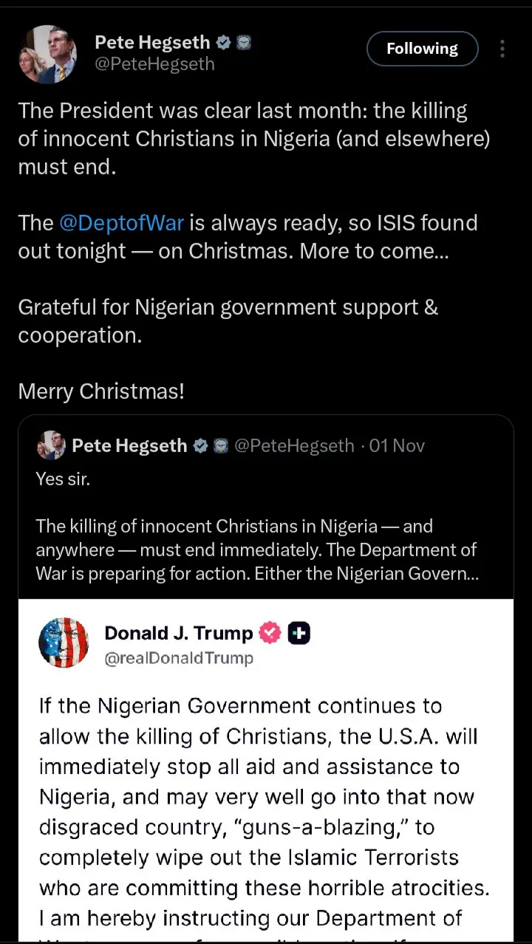Image resolution: width=532 pixels, height=944 pixels.
Task: Tap the small avatar in the quoted tweet
Action: click(x=50, y=445)
